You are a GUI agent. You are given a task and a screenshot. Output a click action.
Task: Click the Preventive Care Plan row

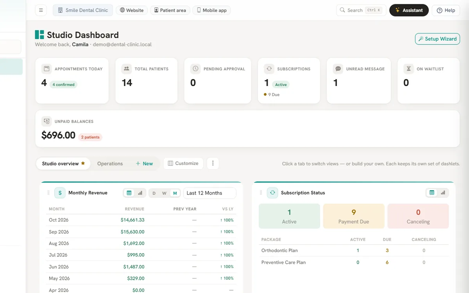pos(354,262)
